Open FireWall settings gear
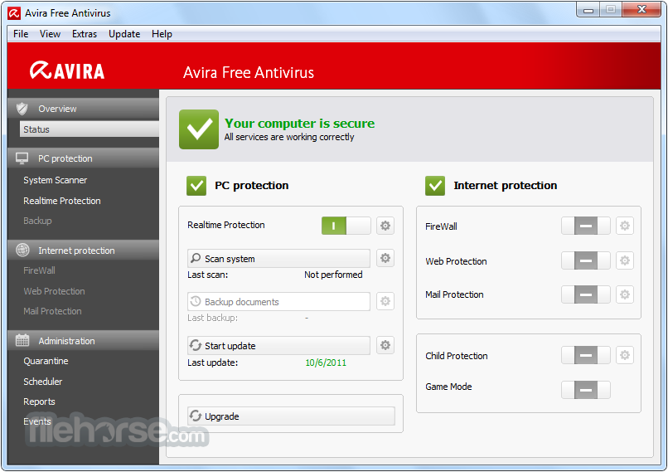Screen dimensions: 668x472 click(625, 226)
